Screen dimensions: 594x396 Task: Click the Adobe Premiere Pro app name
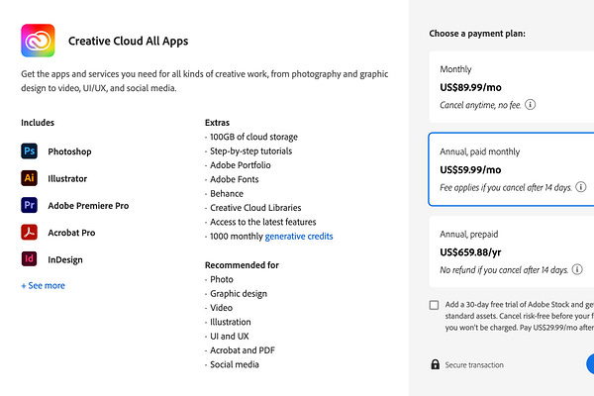(x=88, y=206)
